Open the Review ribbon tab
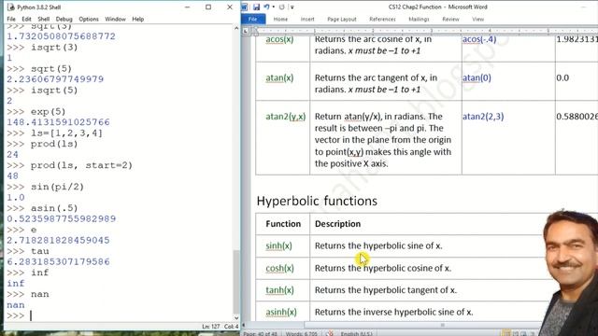The width and height of the screenshot is (598, 336). pyautogui.click(x=450, y=19)
